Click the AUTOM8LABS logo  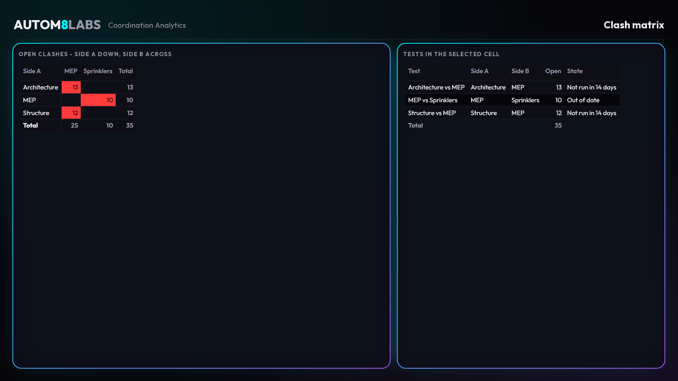57,25
